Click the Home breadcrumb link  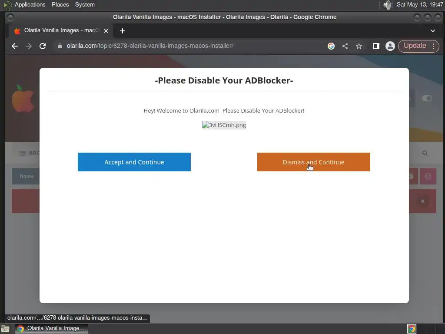click(x=27, y=176)
